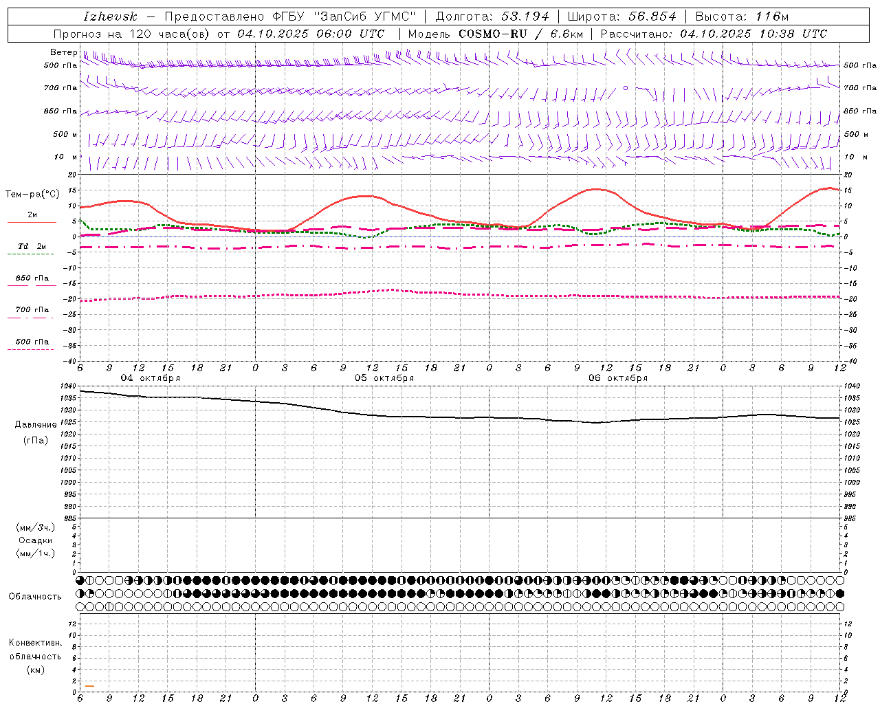Viewport: 880px width, 704px height.
Task: Select the 'Широта: 56.854' latitude value
Action: (x=621, y=16)
